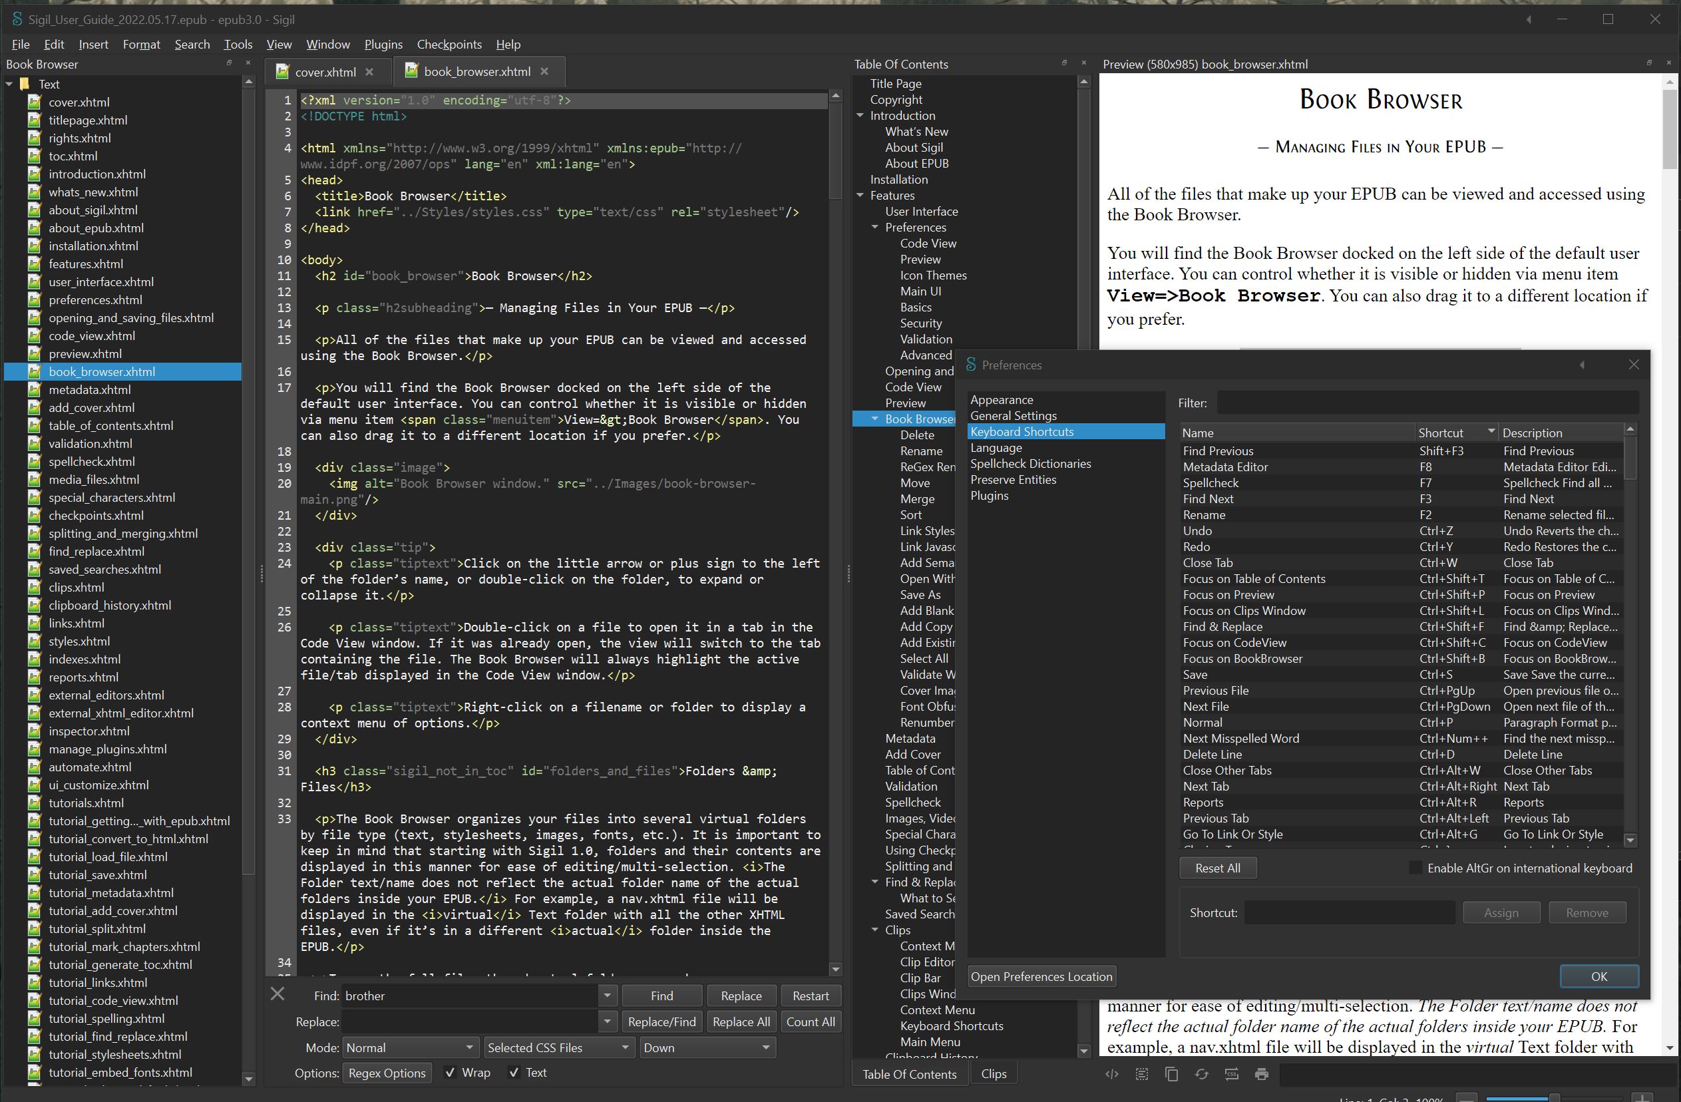Click the Reload Preview icon
The height and width of the screenshot is (1102, 1681).
pyautogui.click(x=1201, y=1075)
